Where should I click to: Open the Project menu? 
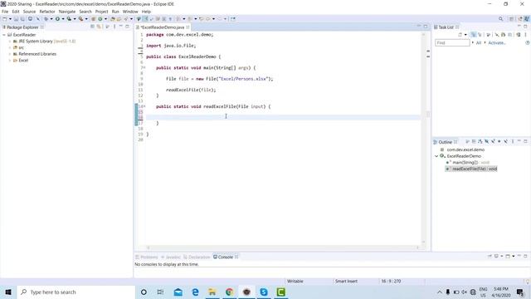coord(101,12)
